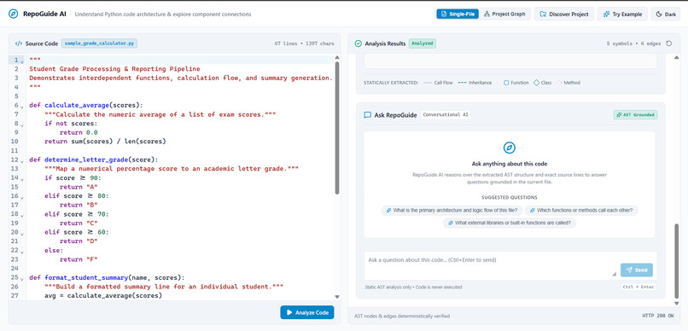The width and height of the screenshot is (688, 331).
Task: Click the Ask RepoGuide chat bubble icon
Action: [367, 115]
